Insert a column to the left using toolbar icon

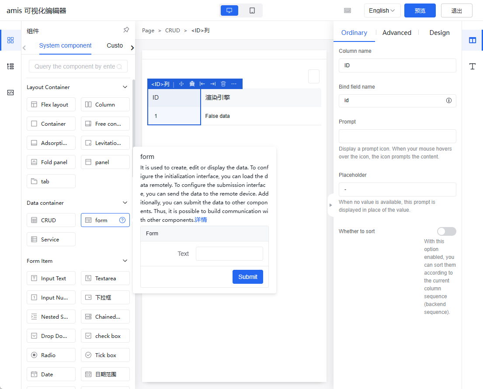[202, 84]
